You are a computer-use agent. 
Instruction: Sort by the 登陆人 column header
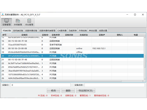coord(120,35)
